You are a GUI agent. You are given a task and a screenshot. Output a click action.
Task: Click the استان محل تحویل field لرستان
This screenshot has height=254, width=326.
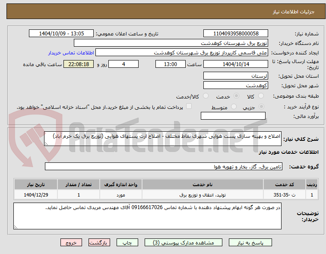coord(236,76)
